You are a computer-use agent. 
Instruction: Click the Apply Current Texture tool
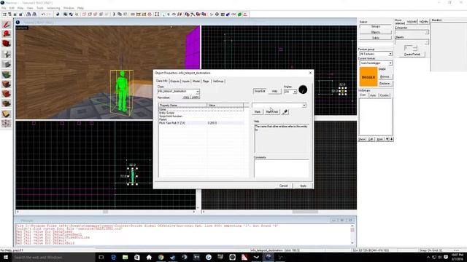(7, 84)
